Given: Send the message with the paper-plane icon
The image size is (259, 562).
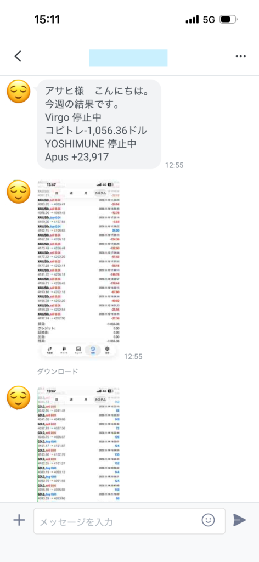Looking at the screenshot, I should pos(239,520).
